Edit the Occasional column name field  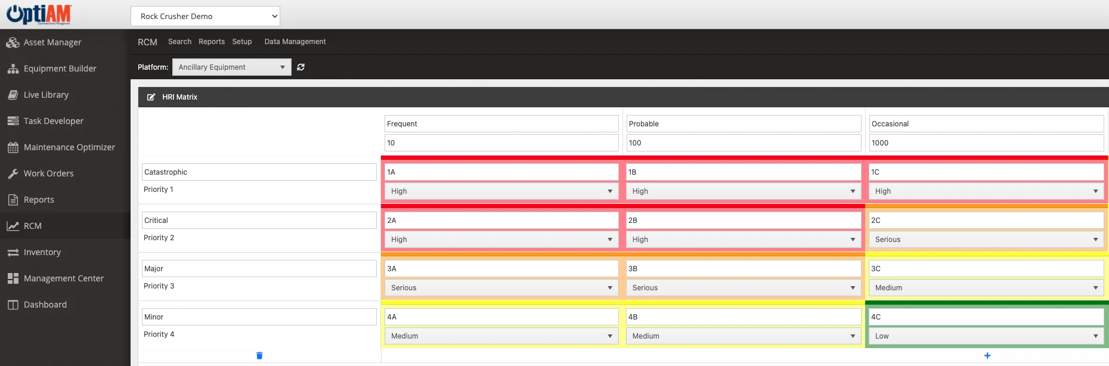pyautogui.click(x=986, y=124)
